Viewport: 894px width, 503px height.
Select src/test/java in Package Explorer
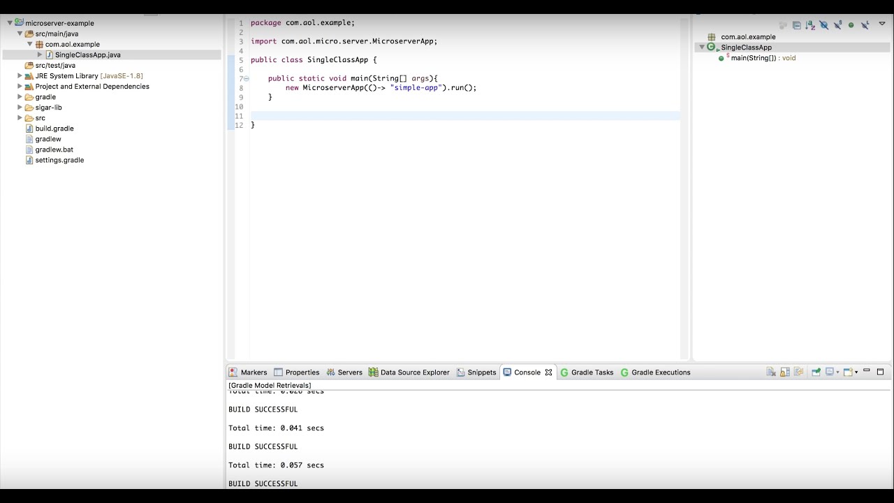(x=55, y=65)
